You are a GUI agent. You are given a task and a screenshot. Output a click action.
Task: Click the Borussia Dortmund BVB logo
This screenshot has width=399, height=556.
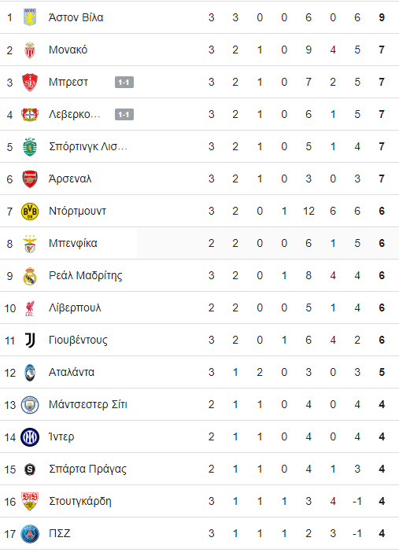pos(30,212)
